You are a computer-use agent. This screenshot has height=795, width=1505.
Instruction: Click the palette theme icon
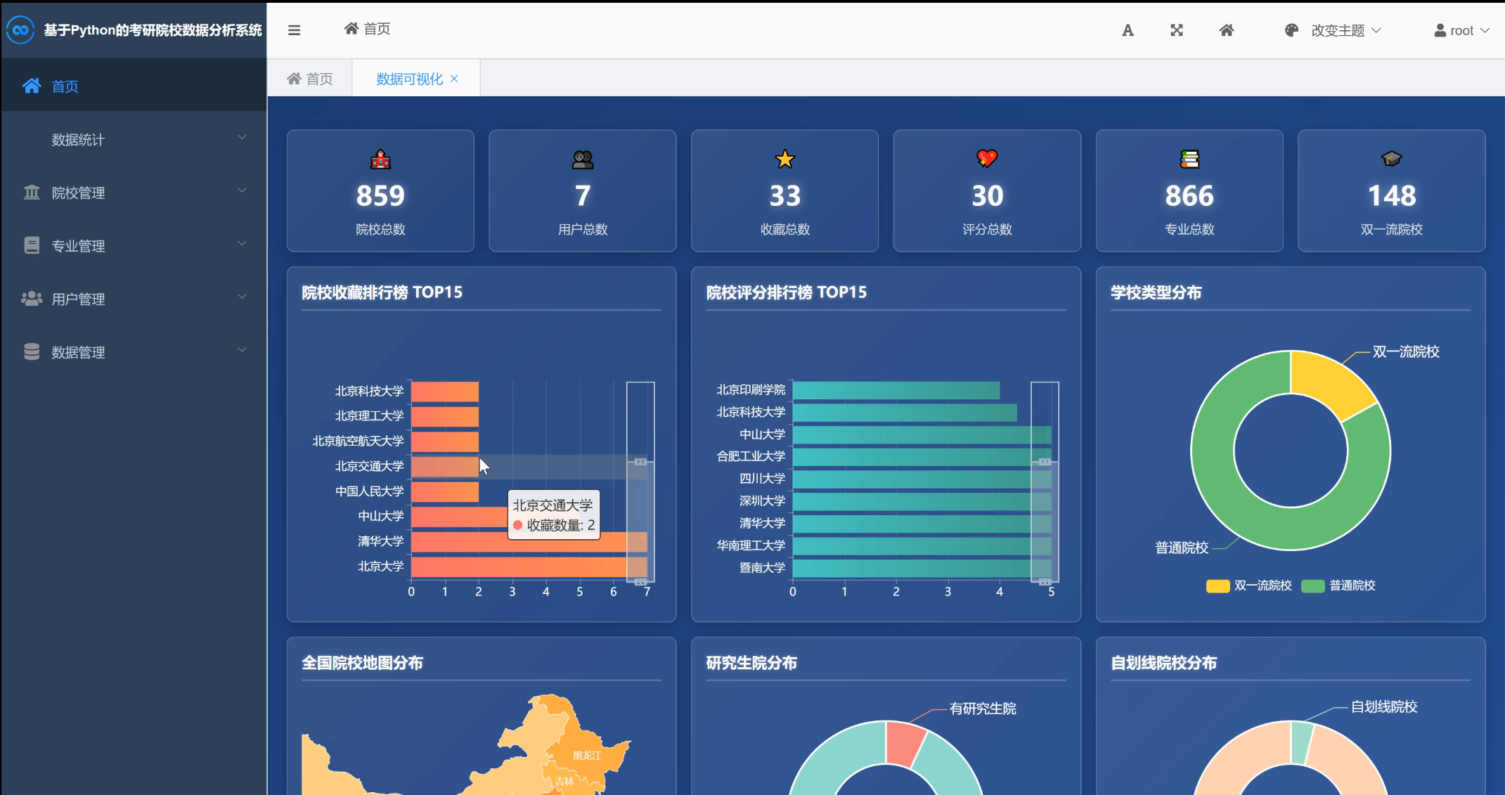pos(1291,30)
